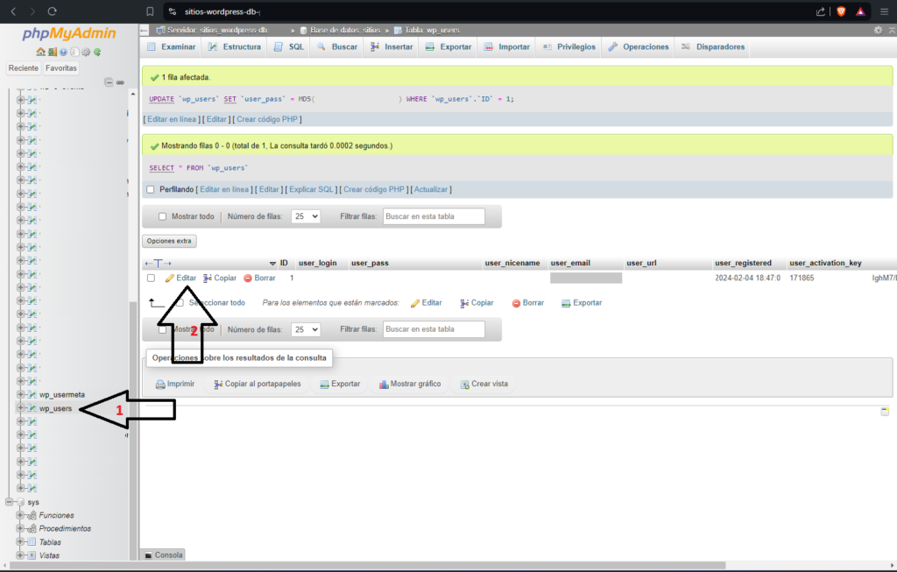Click the phpMyAdmin home icon
Screen dimensions: 897x572
pyautogui.click(x=40, y=52)
